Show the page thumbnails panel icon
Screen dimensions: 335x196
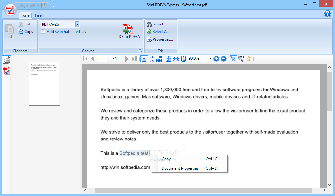point(7,60)
